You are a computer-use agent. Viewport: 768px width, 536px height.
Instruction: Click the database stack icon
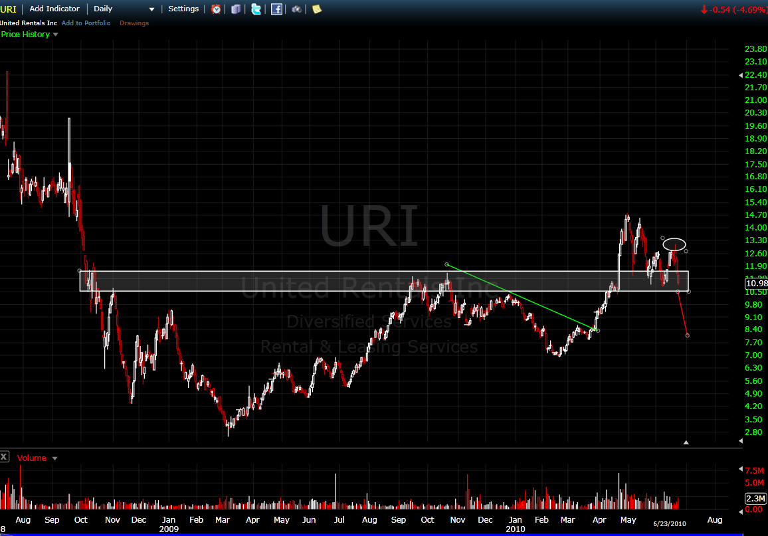tap(236, 9)
